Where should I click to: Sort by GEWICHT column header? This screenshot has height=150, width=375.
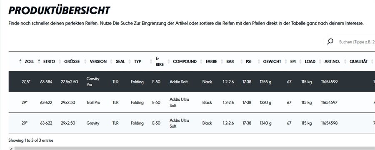pyautogui.click(x=272, y=61)
